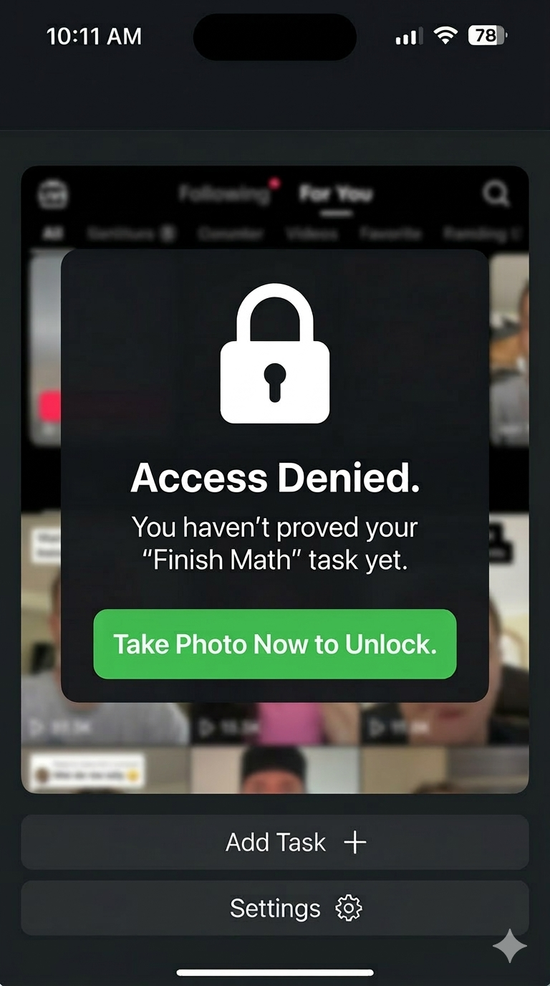Tap the blurred search magnifier icon
This screenshot has height=986, width=550.
(496, 193)
